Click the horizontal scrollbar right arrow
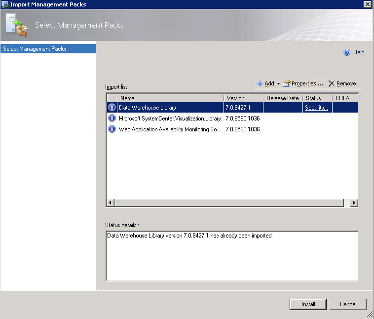Screen dimensions: 374x319 (354, 203)
